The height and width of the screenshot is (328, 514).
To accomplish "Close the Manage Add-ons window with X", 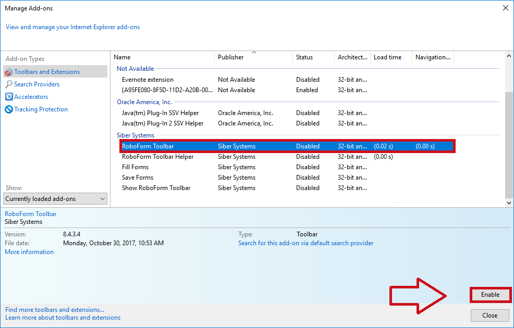I will click(x=506, y=8).
